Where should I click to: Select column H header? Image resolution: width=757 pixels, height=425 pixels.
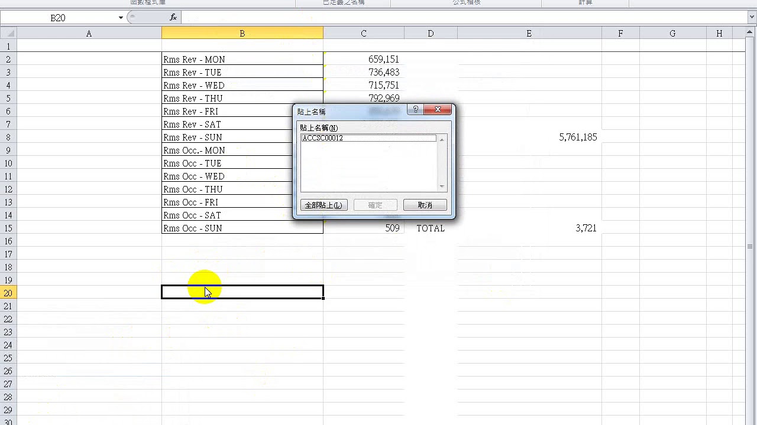pos(719,34)
